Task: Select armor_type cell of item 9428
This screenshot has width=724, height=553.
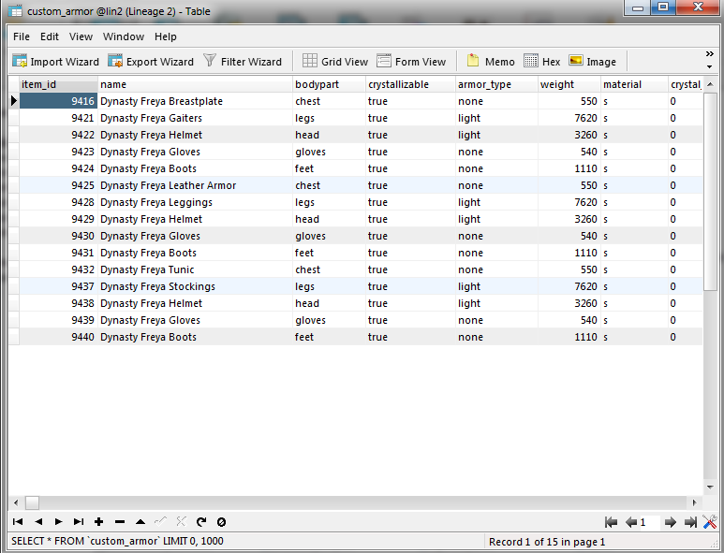Action: pos(496,202)
